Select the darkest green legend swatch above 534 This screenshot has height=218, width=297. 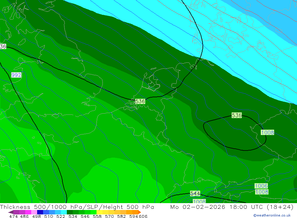pyautogui.click(x=70, y=212)
